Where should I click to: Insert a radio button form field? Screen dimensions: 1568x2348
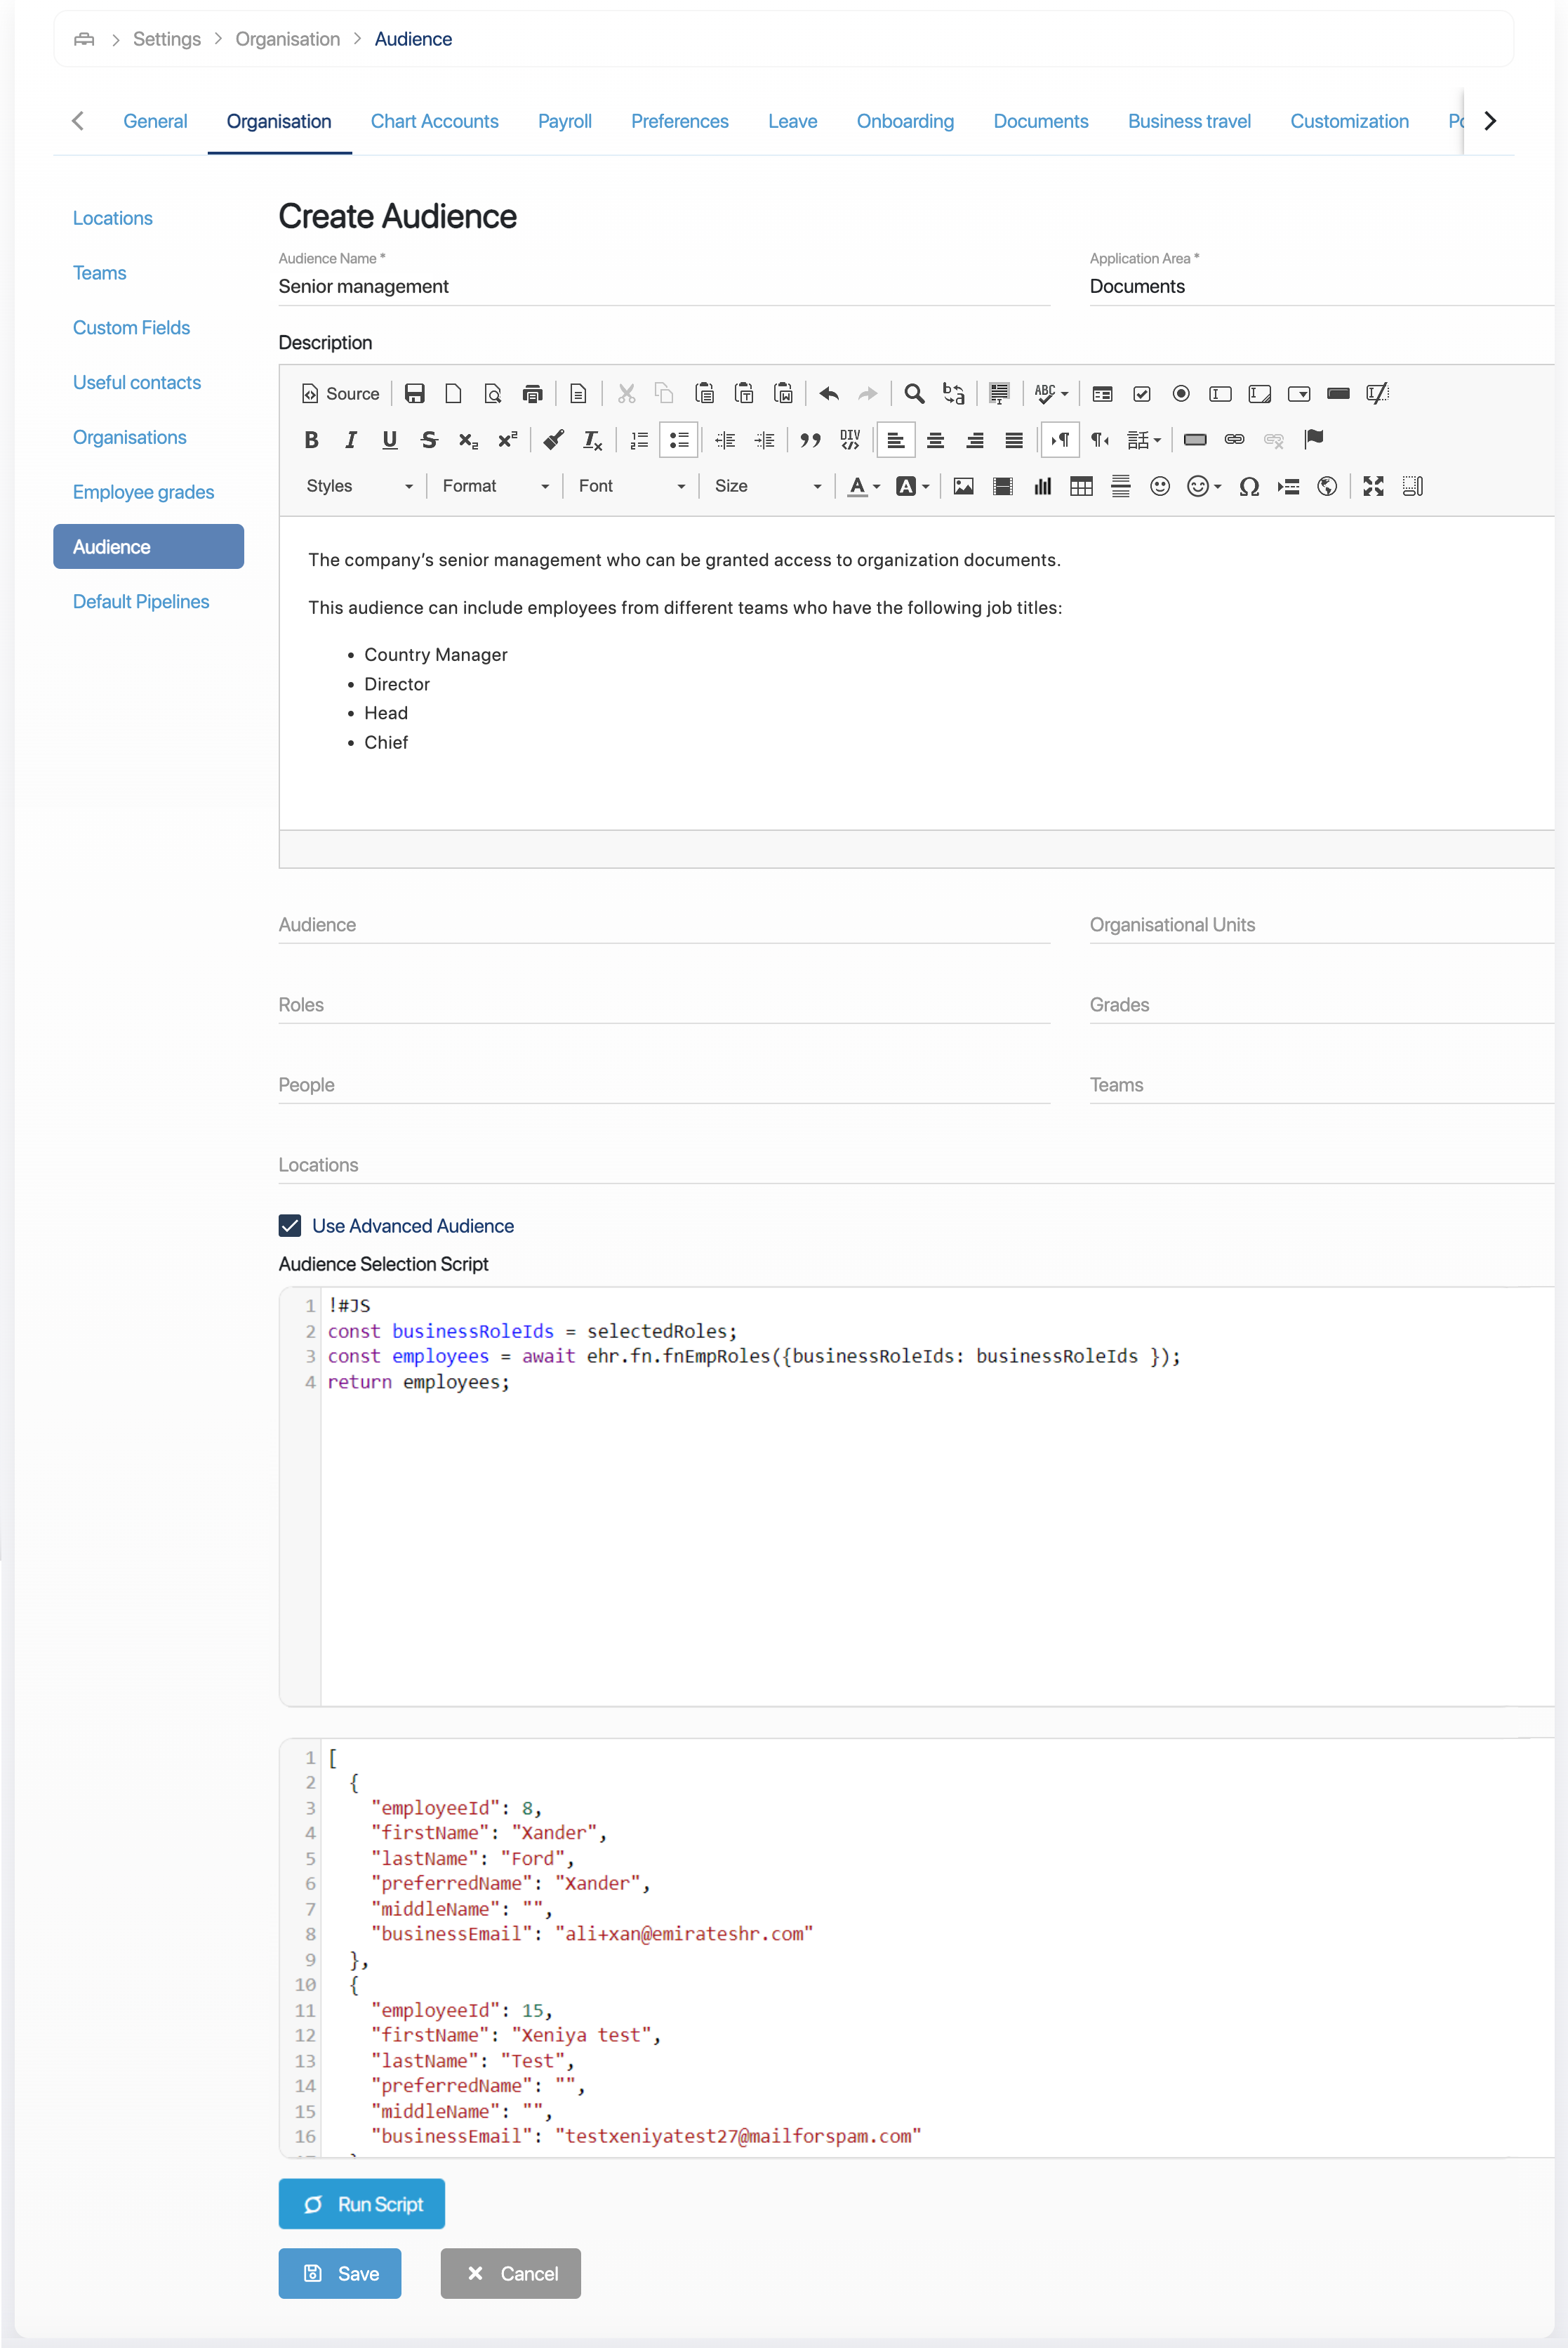pos(1181,393)
